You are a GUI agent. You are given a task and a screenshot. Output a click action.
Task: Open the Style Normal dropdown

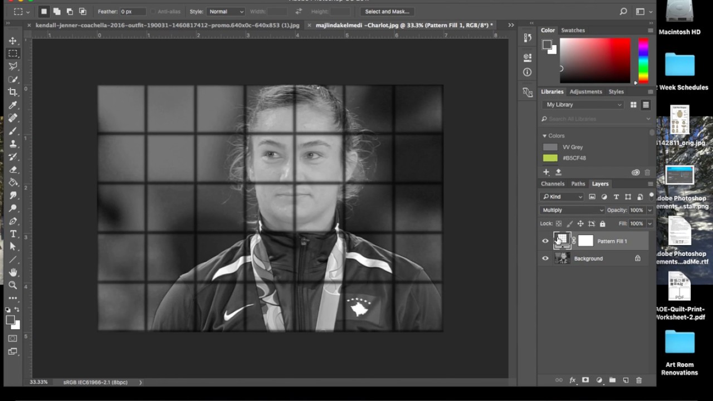point(226,11)
